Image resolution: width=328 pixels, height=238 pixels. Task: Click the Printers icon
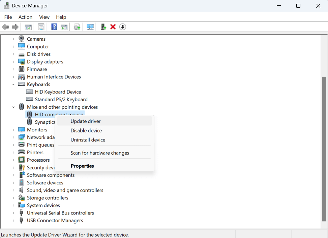click(x=21, y=152)
